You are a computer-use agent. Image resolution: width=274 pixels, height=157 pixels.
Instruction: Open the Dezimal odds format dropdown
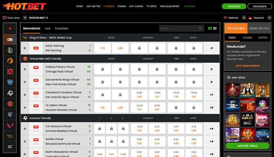tap(244, 18)
